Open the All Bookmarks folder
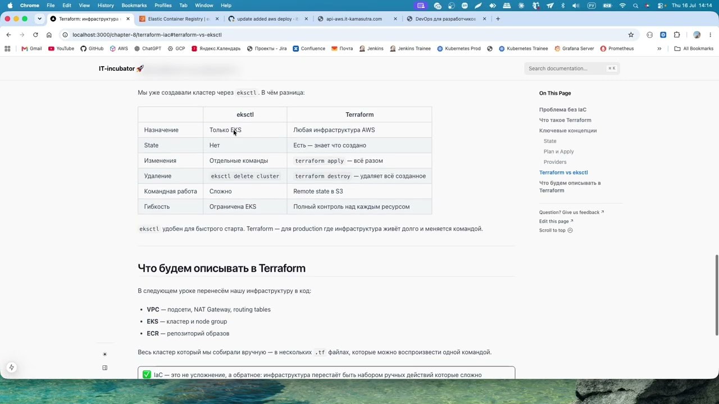 694,49
